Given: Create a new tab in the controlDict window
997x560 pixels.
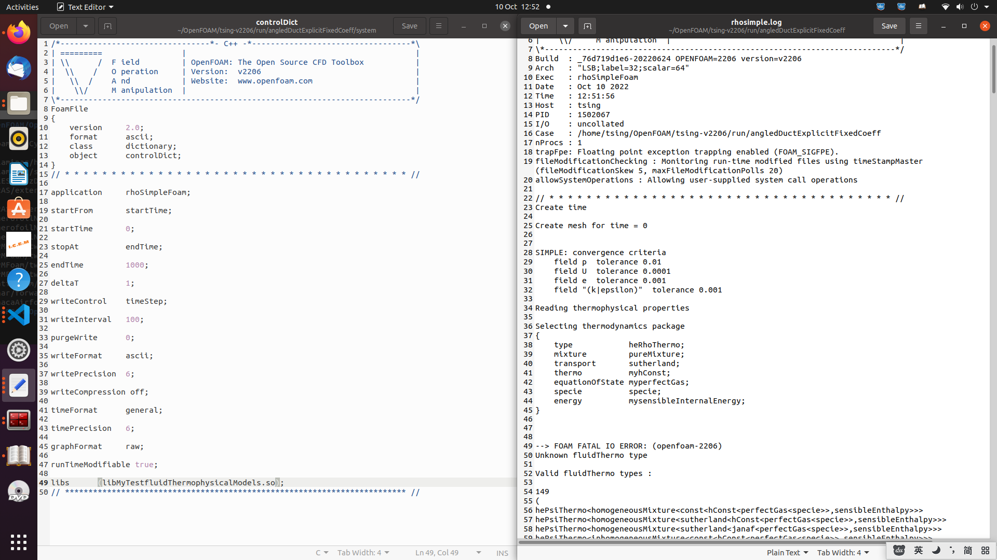Looking at the screenshot, I should (x=107, y=26).
